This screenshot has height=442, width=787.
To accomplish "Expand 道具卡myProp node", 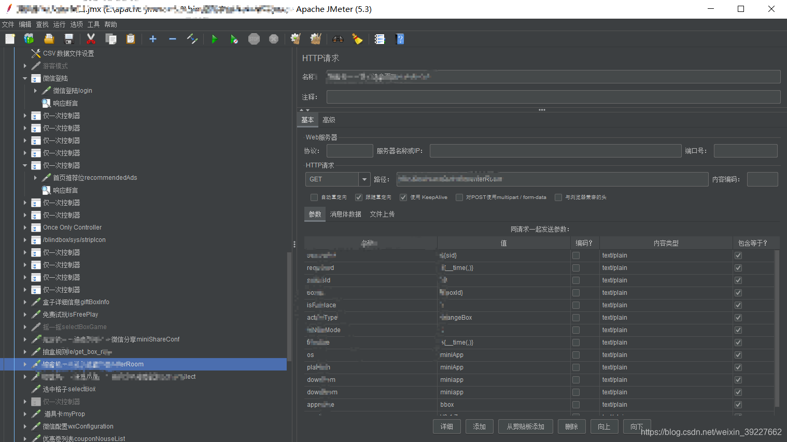I will [25, 414].
